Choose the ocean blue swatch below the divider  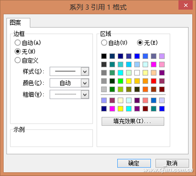pos(154,100)
